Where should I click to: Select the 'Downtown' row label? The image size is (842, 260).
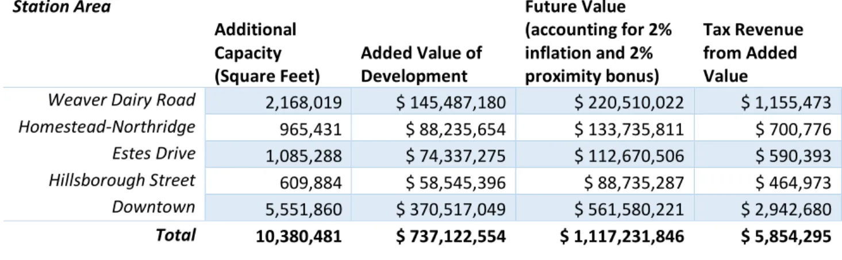[153, 207]
